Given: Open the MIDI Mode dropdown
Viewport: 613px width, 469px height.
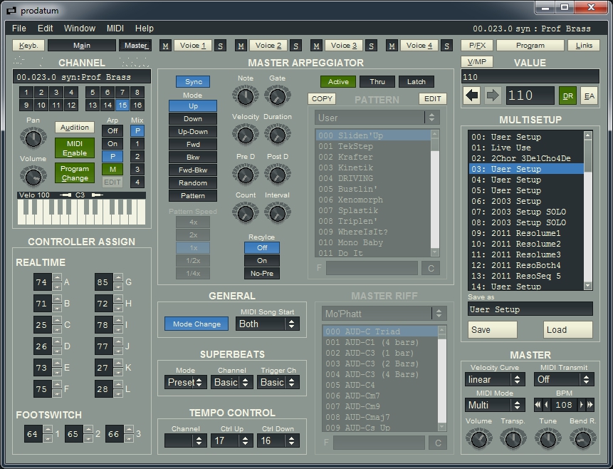Looking at the screenshot, I should click(495, 405).
